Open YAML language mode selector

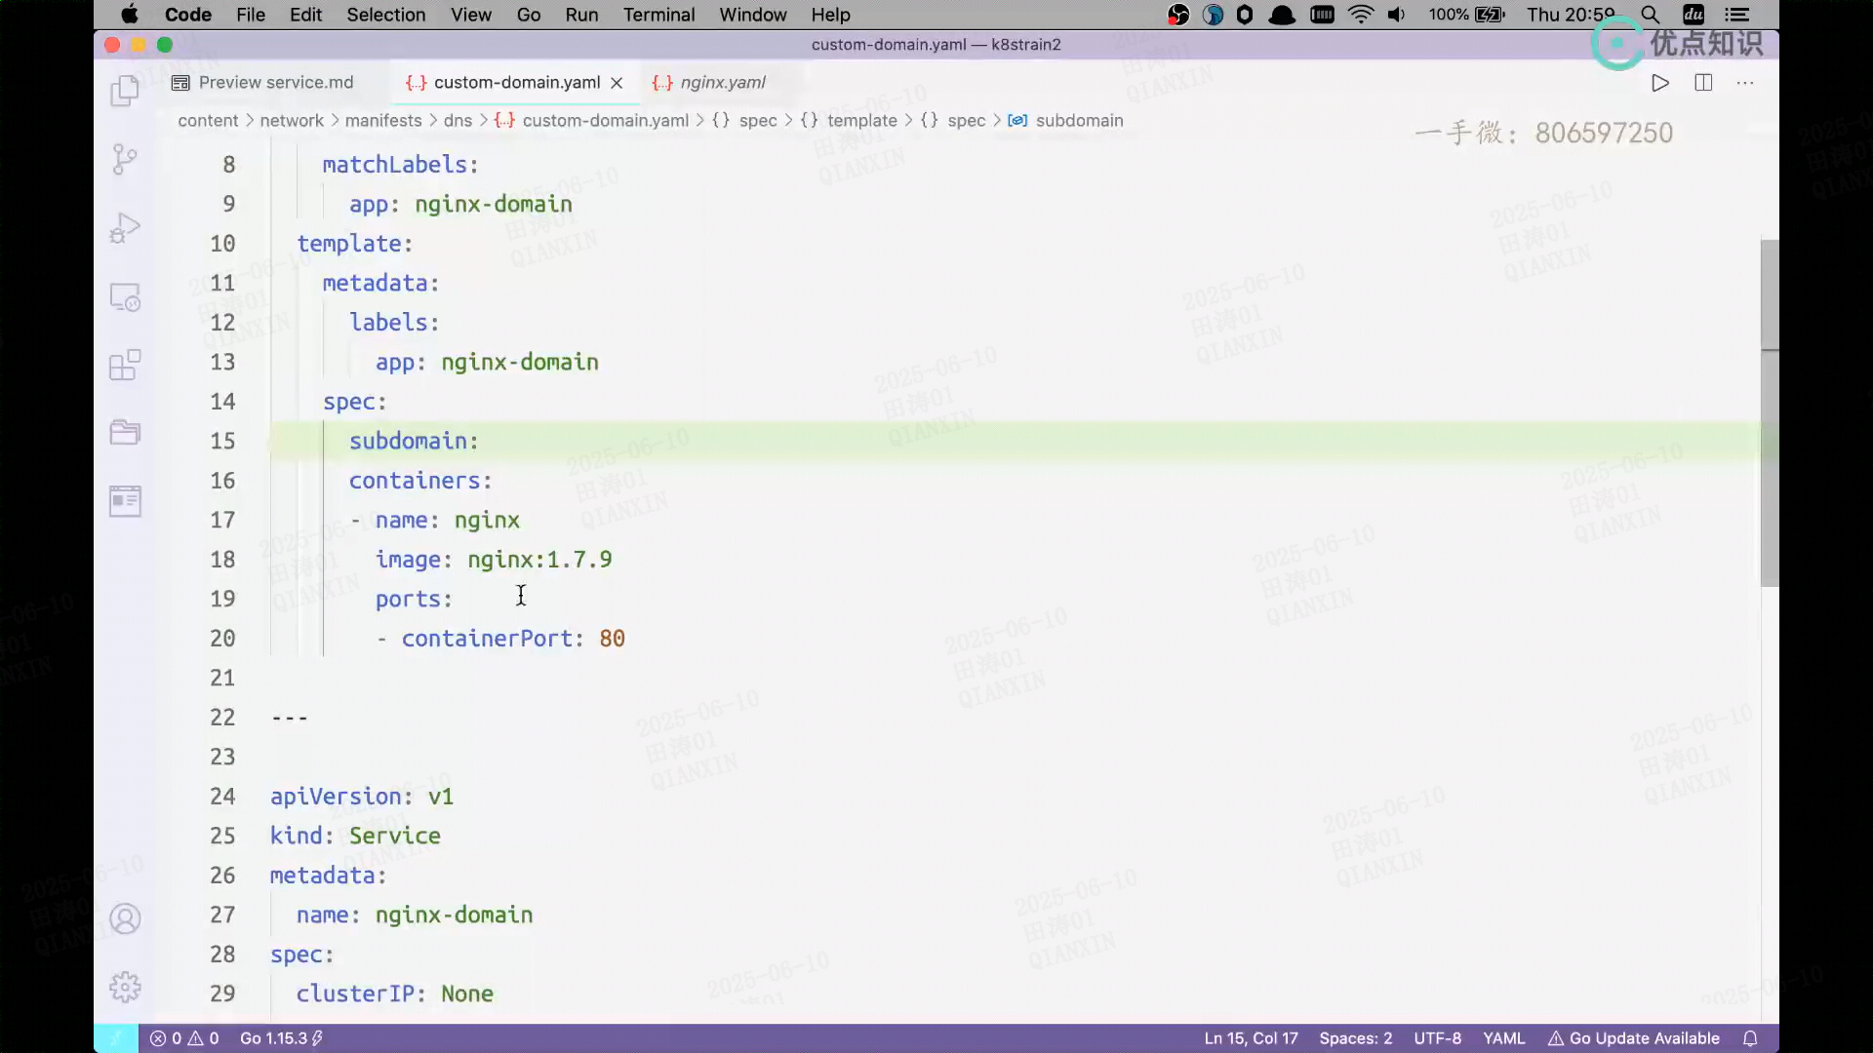(x=1503, y=1038)
